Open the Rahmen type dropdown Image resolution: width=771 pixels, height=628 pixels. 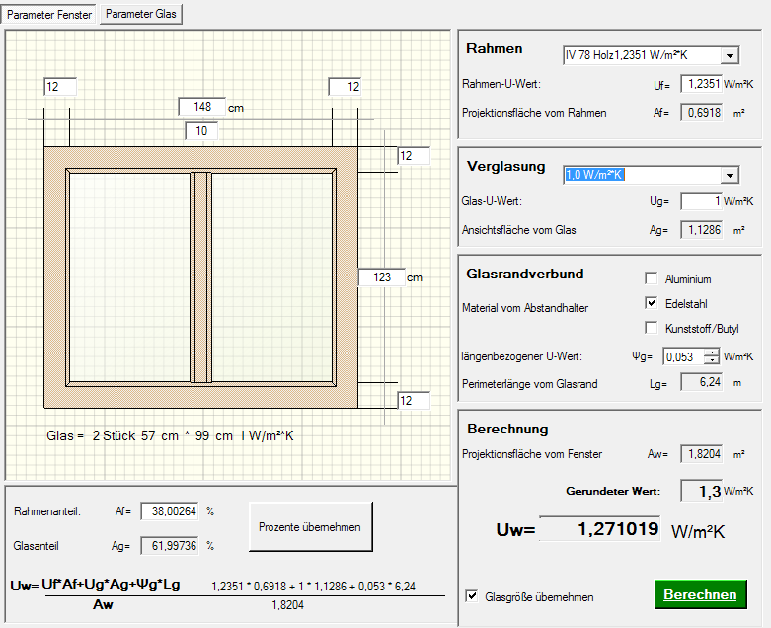(730, 56)
